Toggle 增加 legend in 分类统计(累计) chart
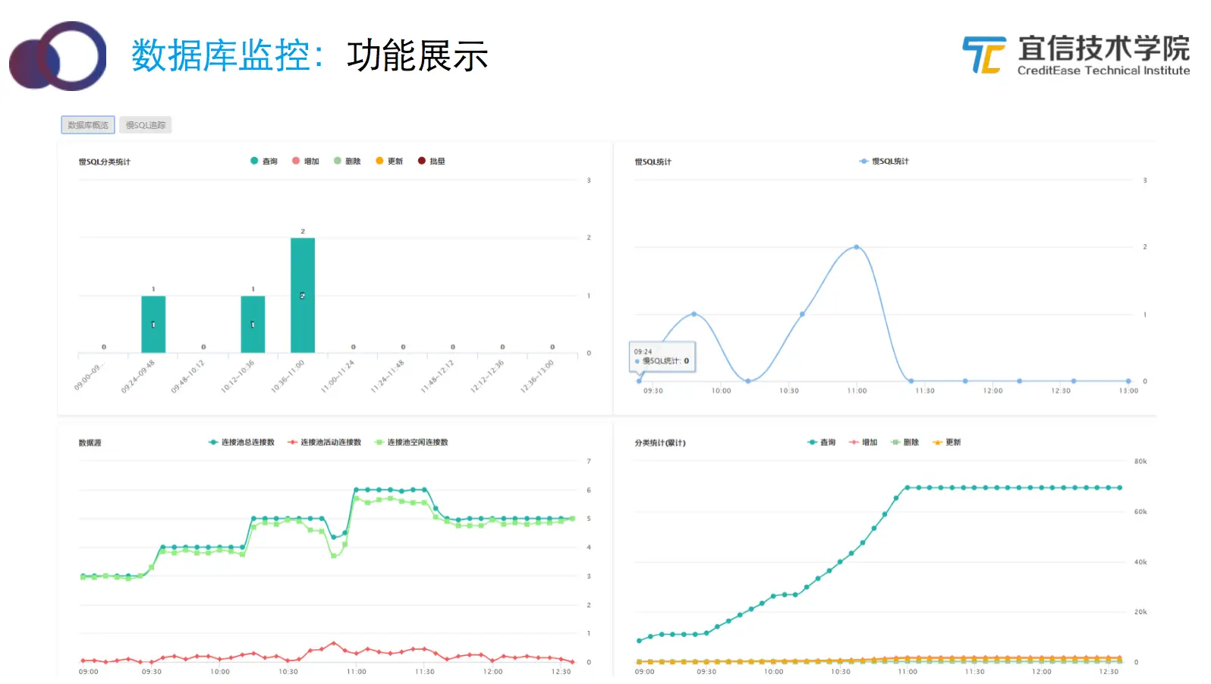This screenshot has height=684, width=1211. click(x=863, y=442)
